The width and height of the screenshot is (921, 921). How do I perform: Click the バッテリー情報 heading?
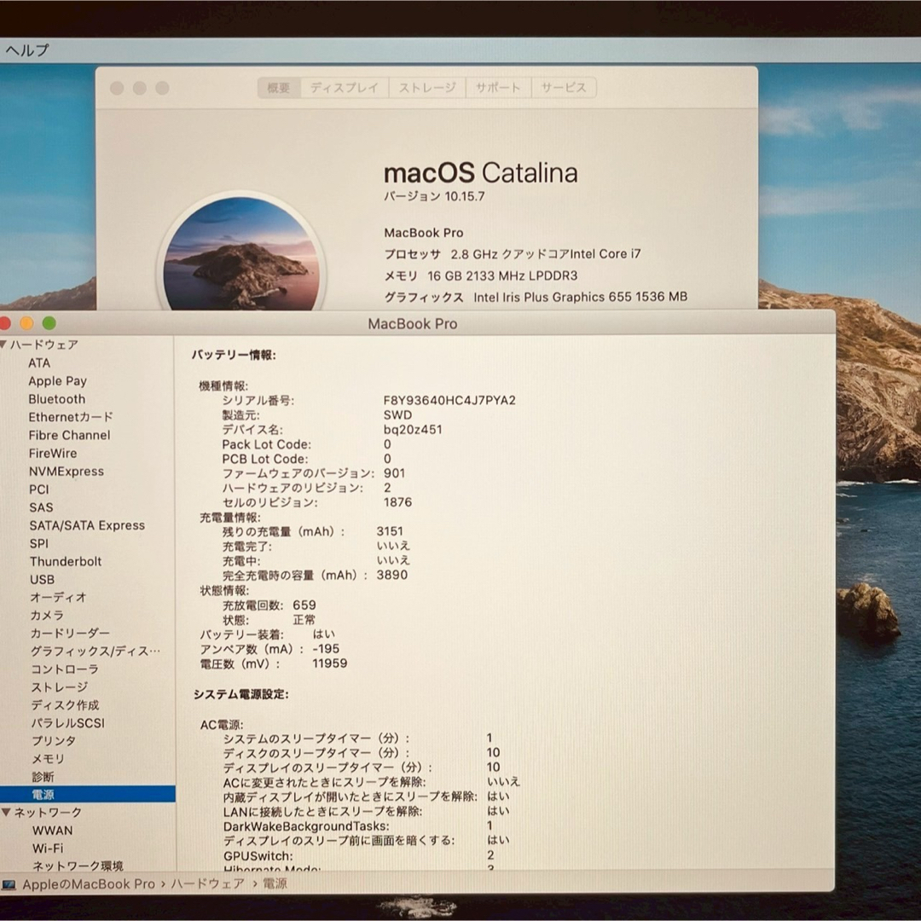(x=234, y=355)
